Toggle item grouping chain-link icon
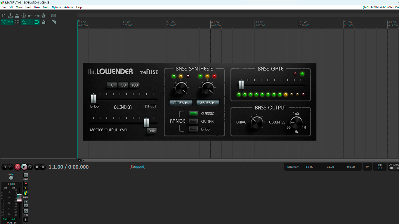This screenshot has height=224, width=399. coord(11,22)
